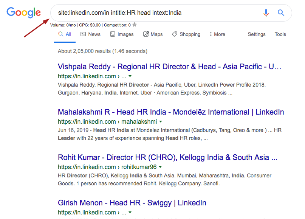The width and height of the screenshot is (305, 219).
Task: Open the Maps tab
Action: coord(153,34)
